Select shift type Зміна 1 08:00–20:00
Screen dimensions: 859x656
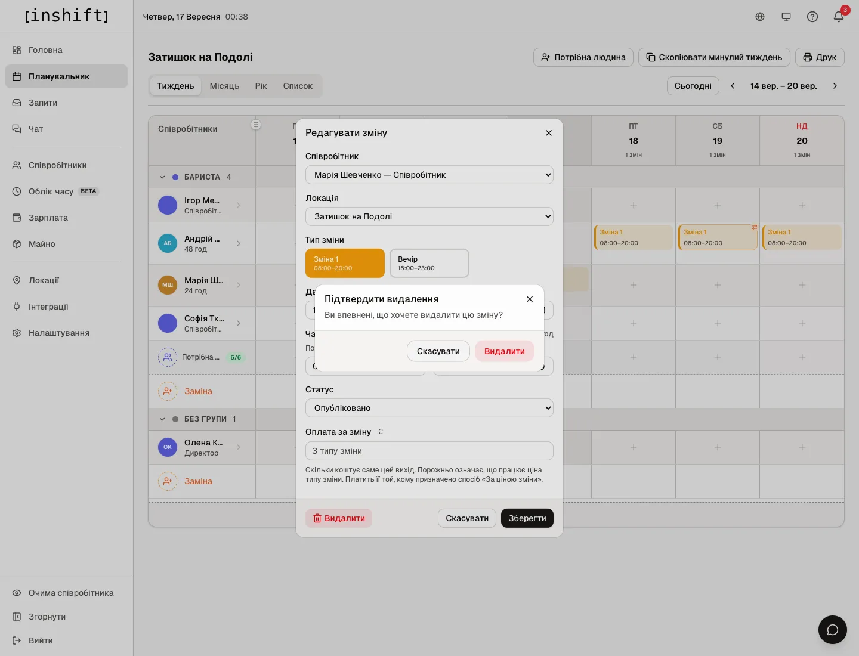pyautogui.click(x=345, y=263)
